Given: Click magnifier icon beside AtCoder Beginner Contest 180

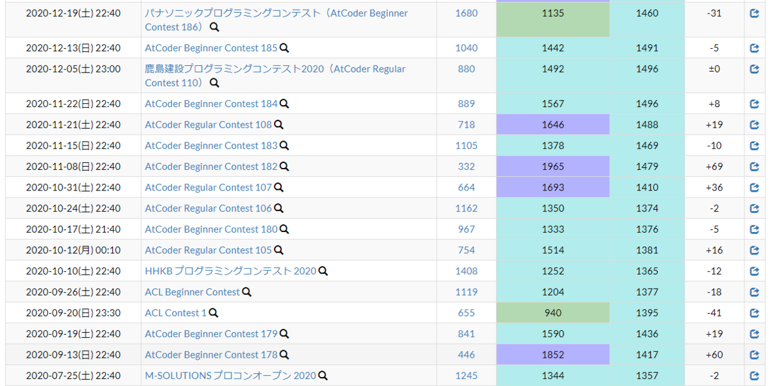Looking at the screenshot, I should (284, 229).
